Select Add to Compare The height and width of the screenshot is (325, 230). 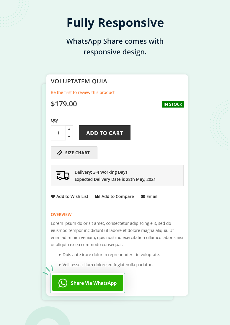click(x=118, y=196)
